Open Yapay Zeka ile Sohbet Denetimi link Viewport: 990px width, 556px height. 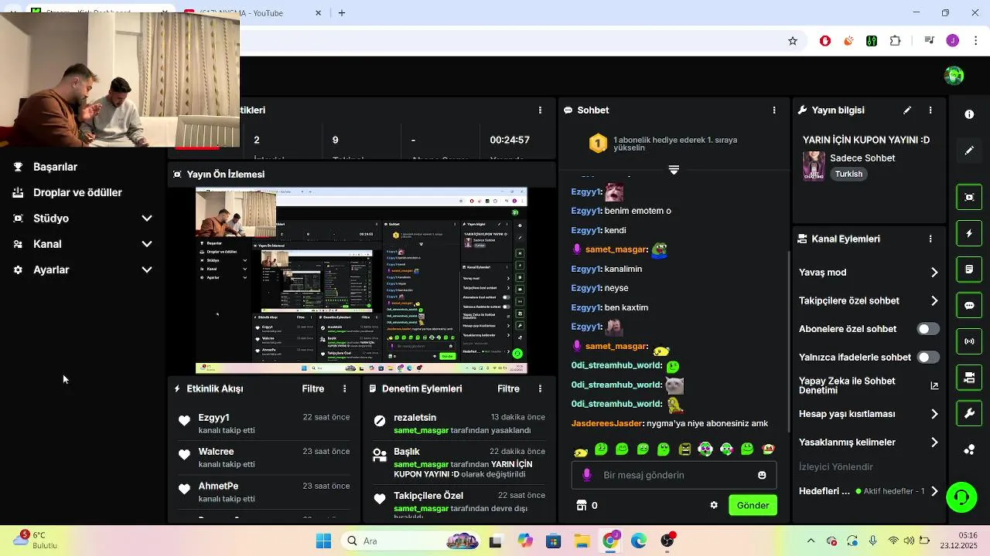coord(869,385)
